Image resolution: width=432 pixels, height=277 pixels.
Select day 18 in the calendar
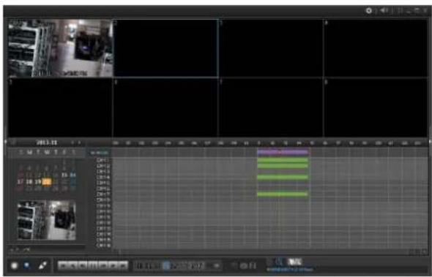pyautogui.click(x=29, y=182)
